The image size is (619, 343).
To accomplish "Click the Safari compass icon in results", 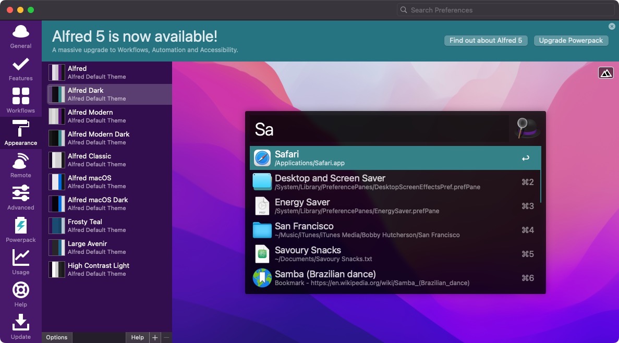I will (x=262, y=158).
